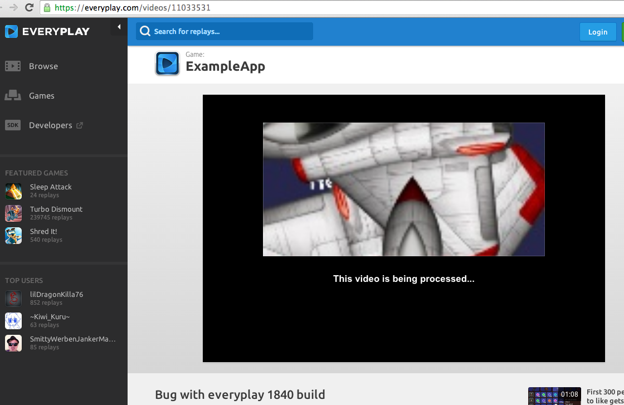Click the search magnifier icon
The height and width of the screenshot is (405, 624).
click(145, 31)
